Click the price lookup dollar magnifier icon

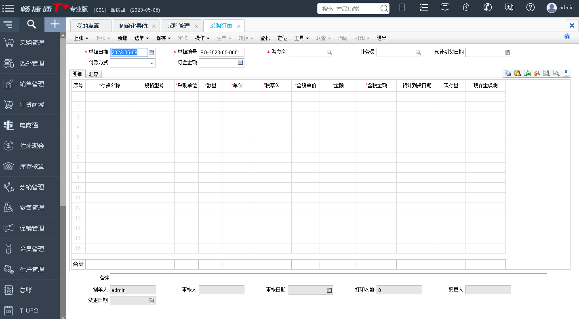537,73
